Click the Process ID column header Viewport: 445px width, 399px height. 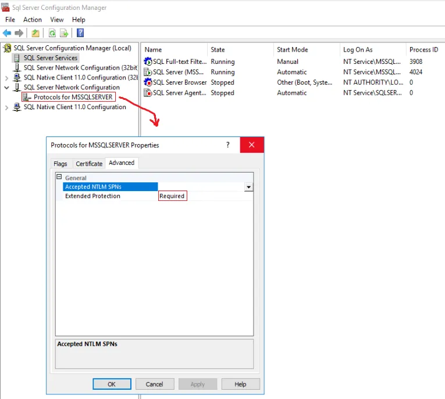[x=423, y=49]
